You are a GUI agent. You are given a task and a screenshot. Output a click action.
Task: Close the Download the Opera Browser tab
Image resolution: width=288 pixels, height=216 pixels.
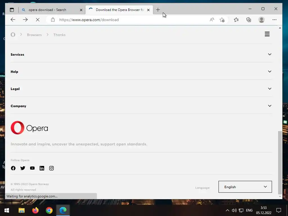(148, 10)
